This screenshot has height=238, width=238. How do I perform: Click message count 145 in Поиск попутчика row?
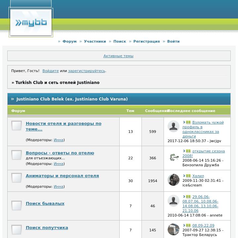pyautogui.click(x=153, y=230)
